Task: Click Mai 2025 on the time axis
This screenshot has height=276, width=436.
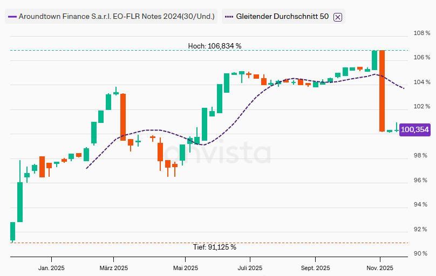Action: [x=184, y=268]
